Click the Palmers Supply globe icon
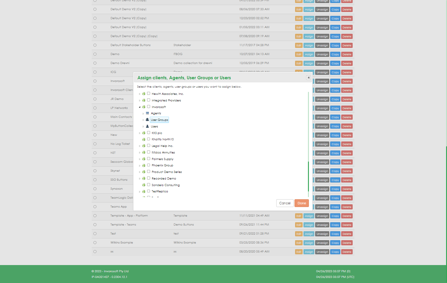The width and height of the screenshot is (447, 283). pyautogui.click(x=144, y=159)
